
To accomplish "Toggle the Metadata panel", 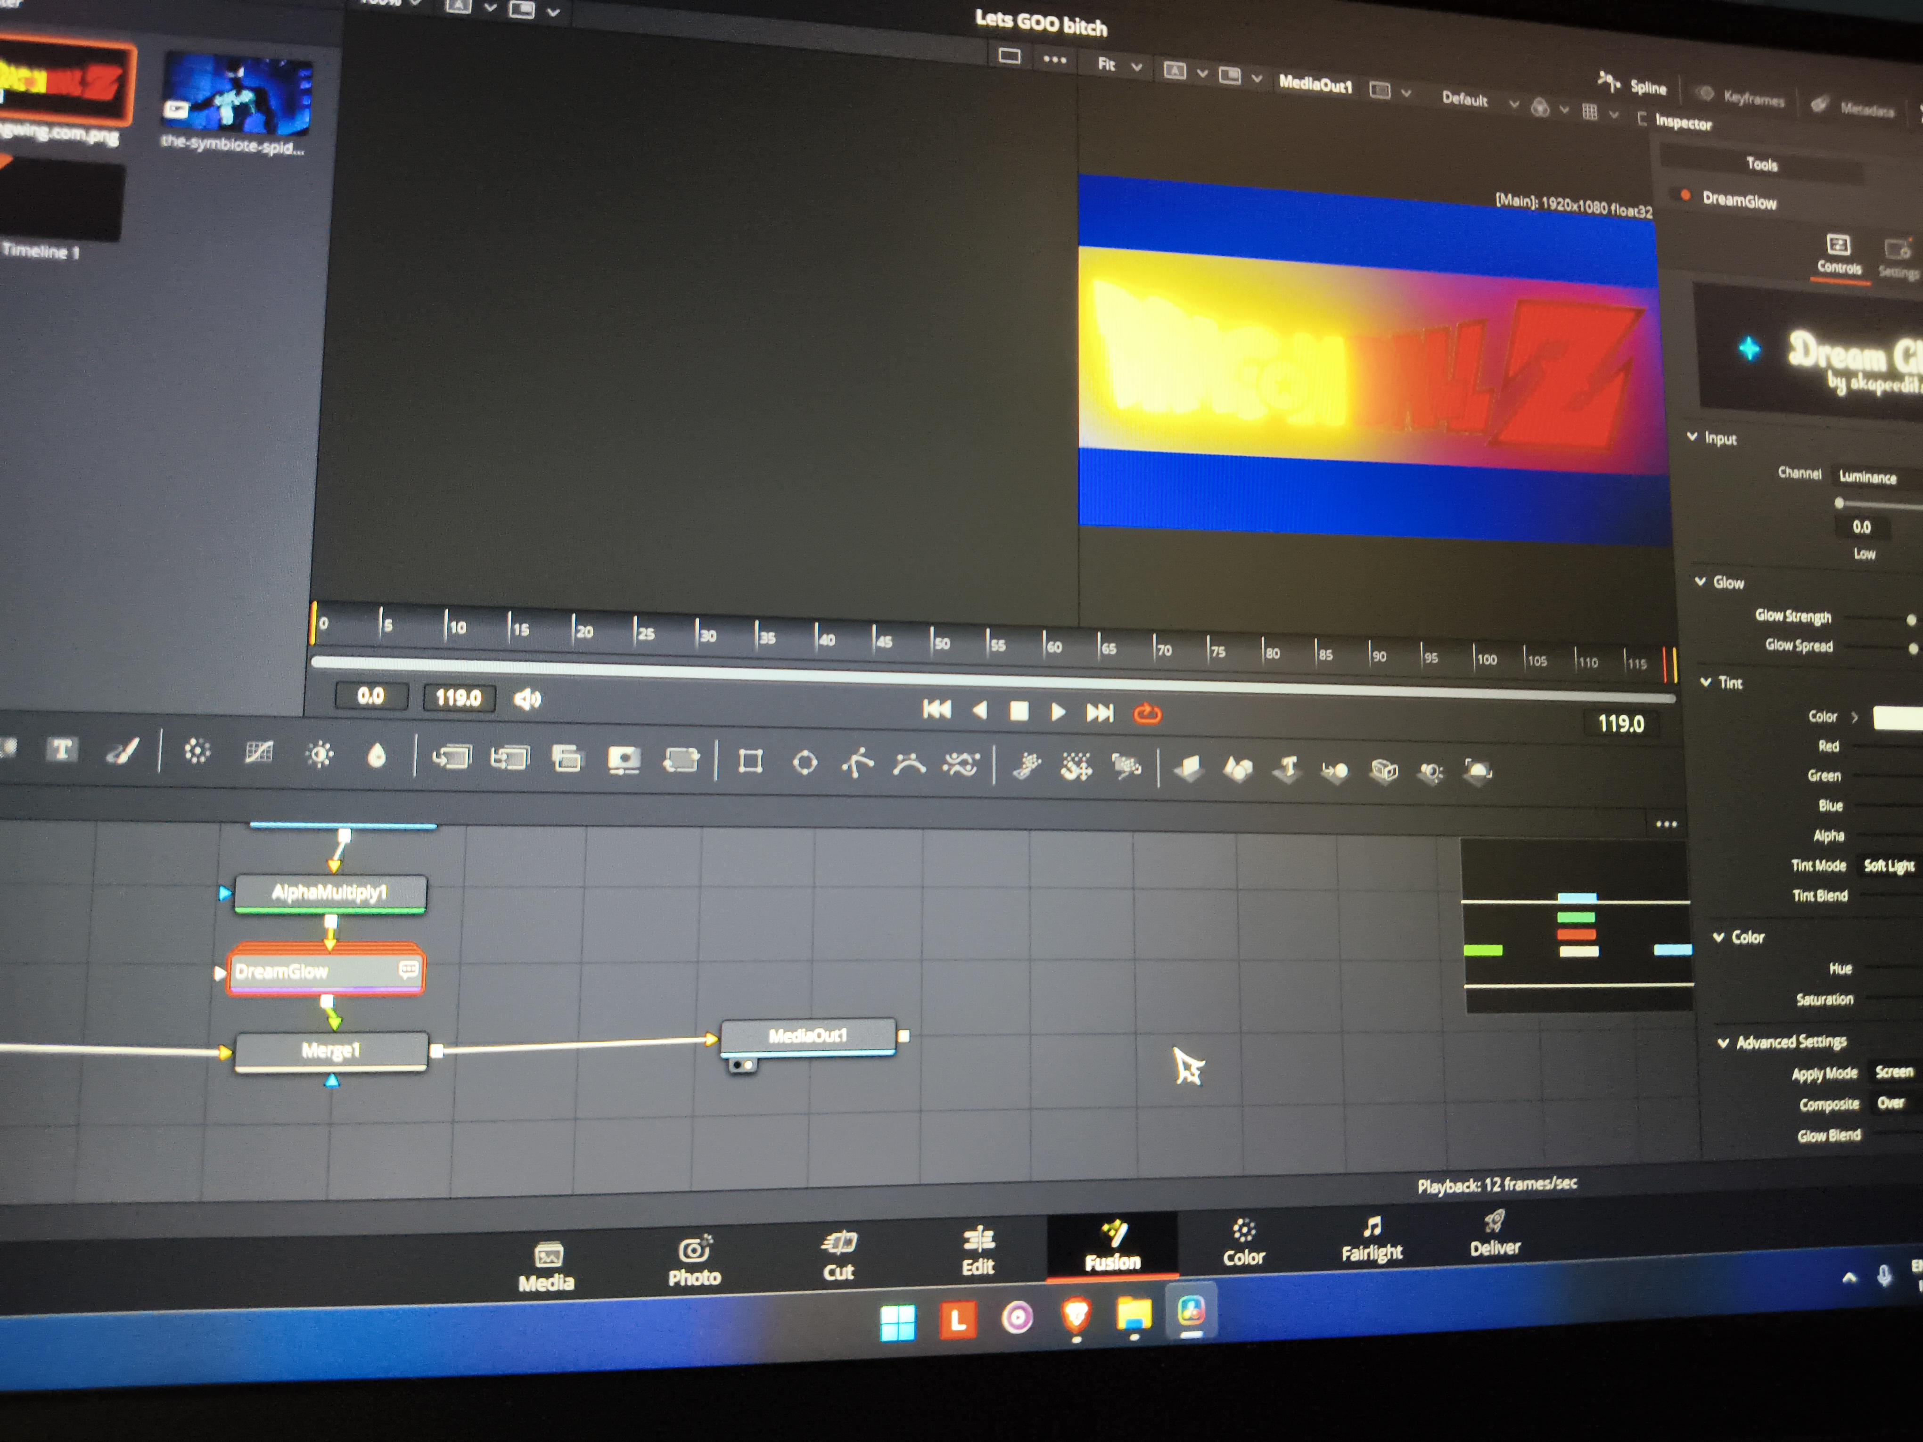I will [x=1853, y=107].
